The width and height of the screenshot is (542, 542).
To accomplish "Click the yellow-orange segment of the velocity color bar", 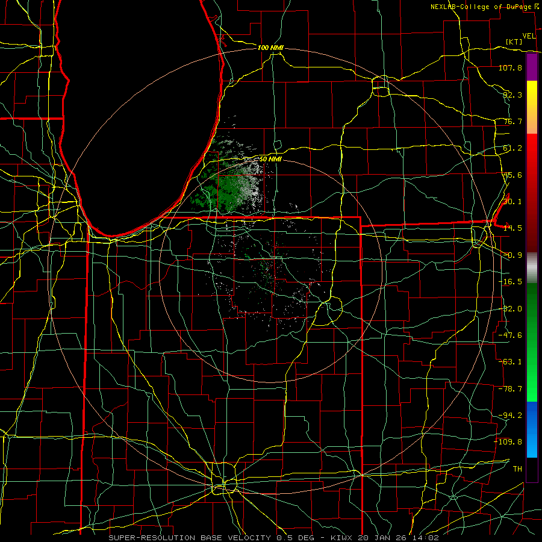I will (532, 107).
